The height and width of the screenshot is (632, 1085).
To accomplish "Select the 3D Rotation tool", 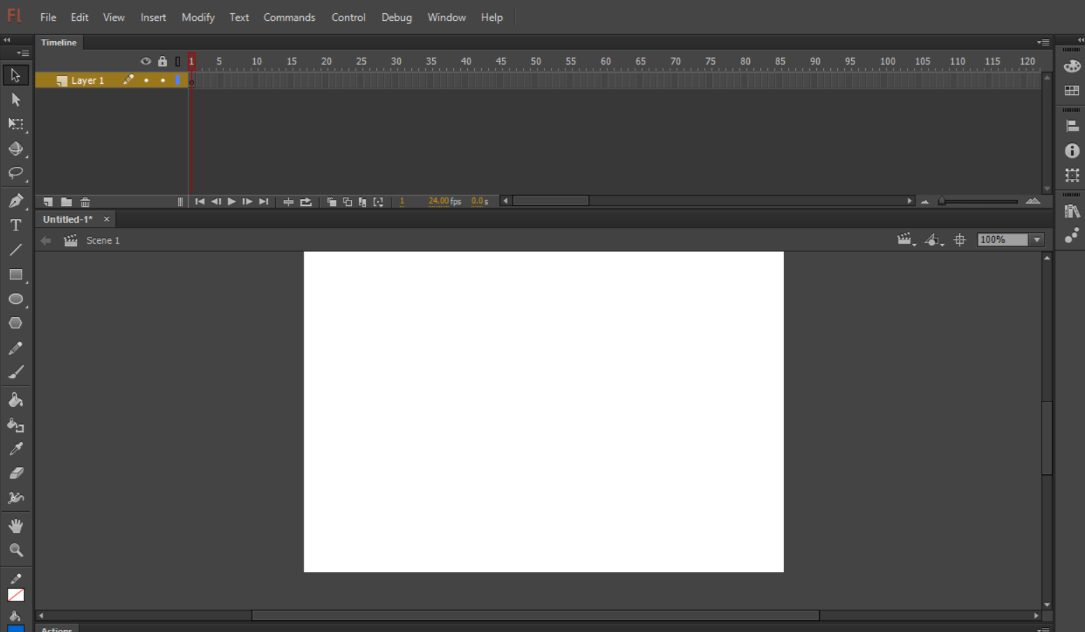I will 15,149.
